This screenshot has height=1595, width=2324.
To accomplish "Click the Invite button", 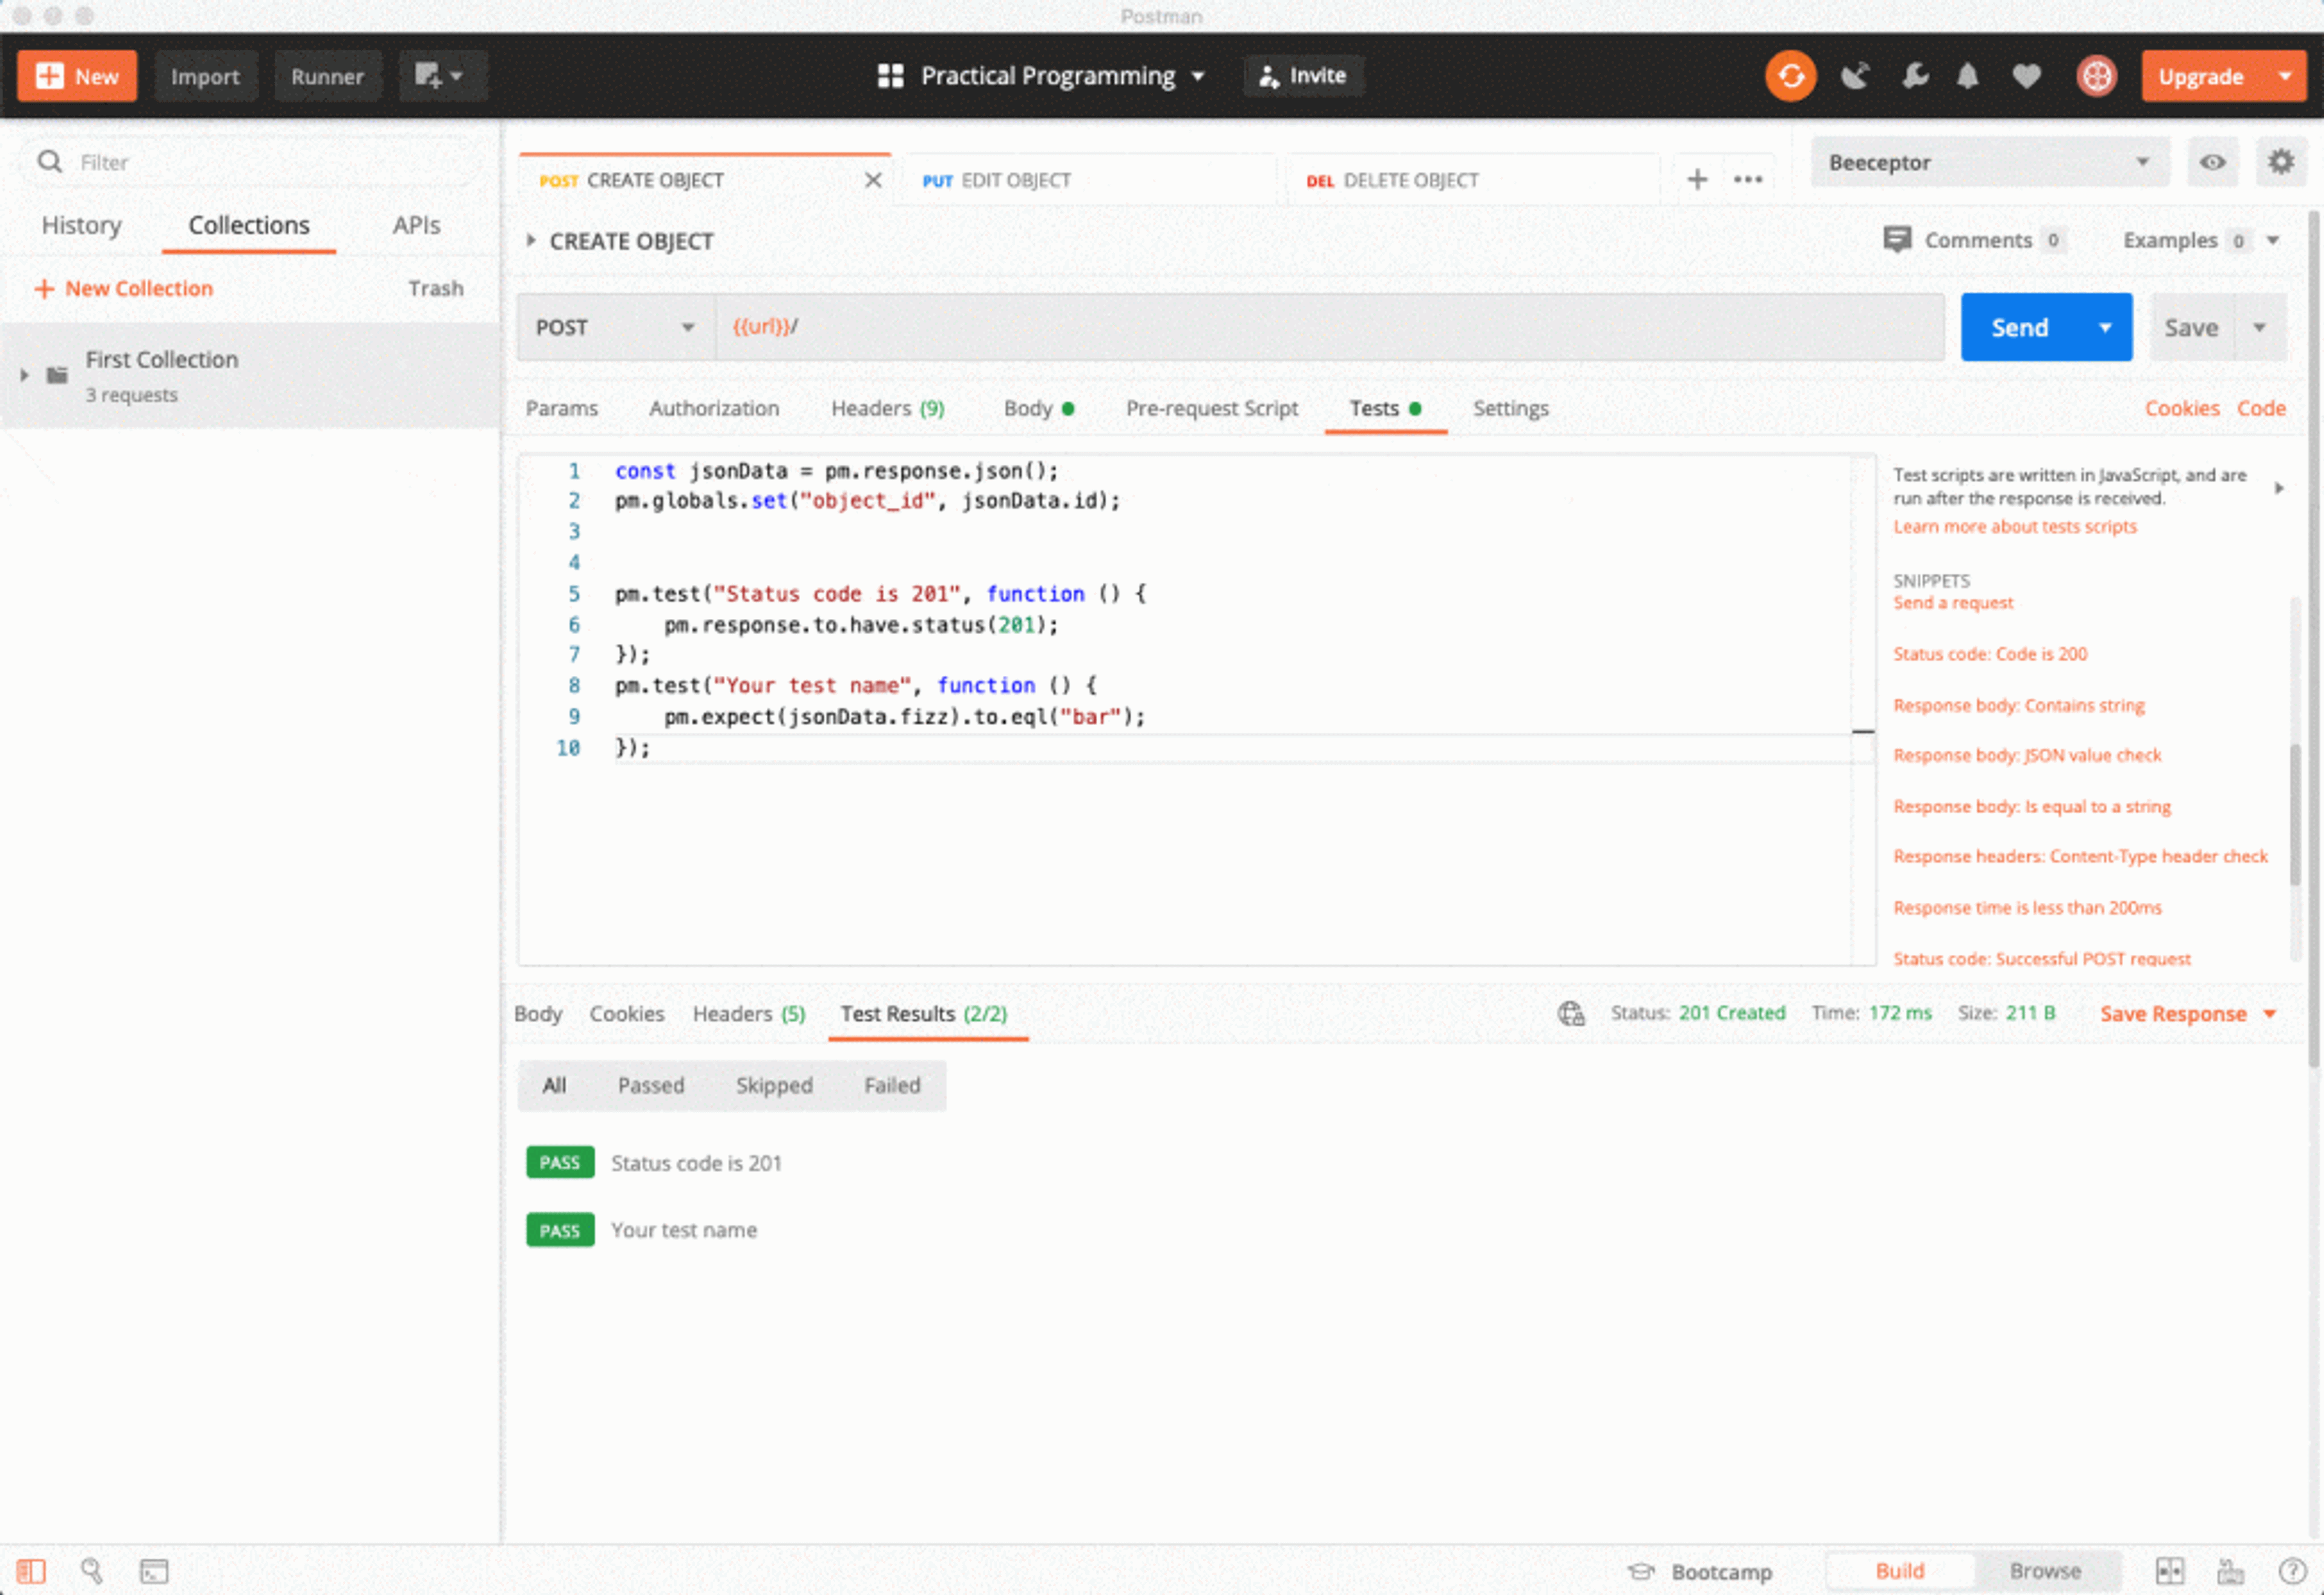I will (1303, 76).
